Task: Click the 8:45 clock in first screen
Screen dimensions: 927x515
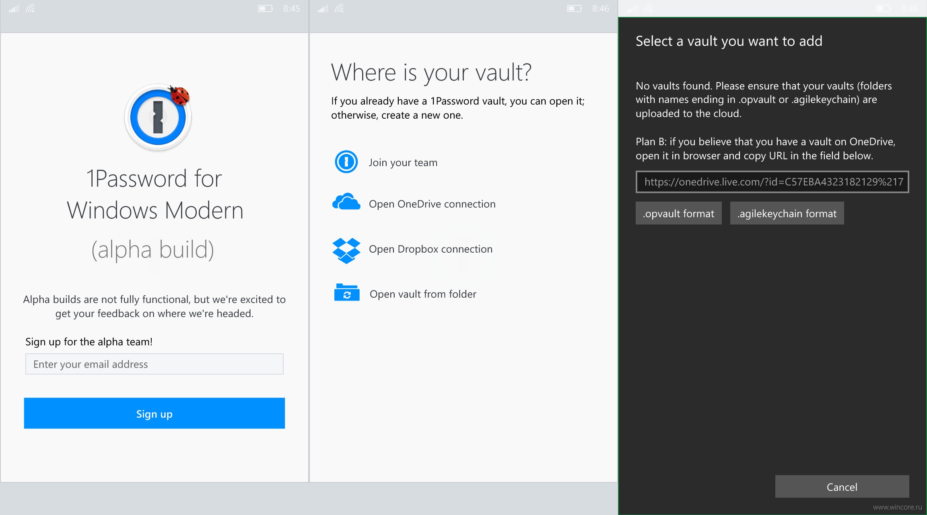Action: (x=292, y=9)
